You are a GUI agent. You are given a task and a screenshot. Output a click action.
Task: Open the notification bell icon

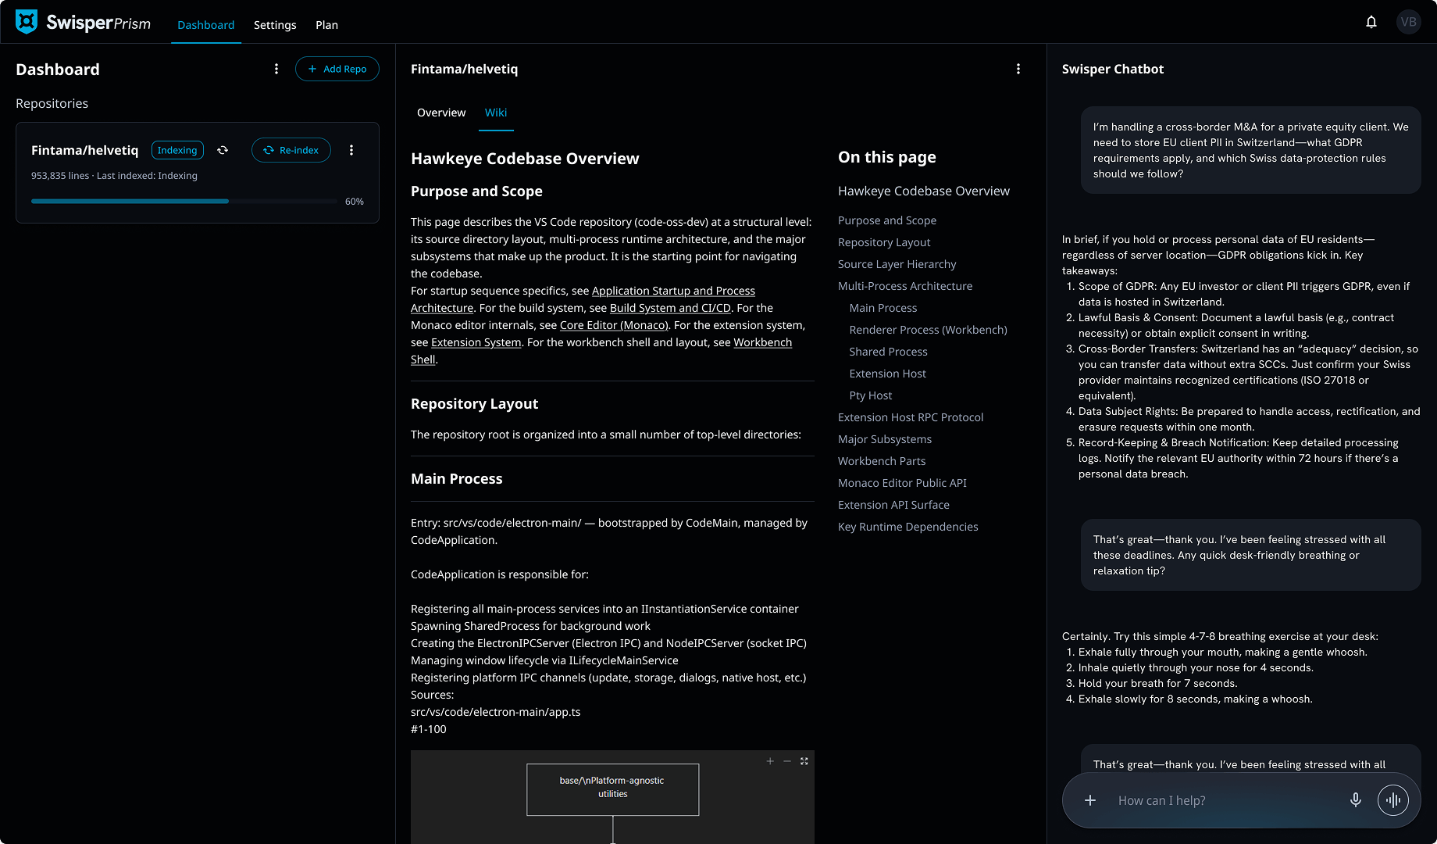click(1371, 21)
